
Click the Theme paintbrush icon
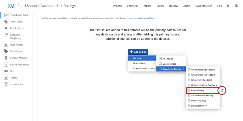pyautogui.click(x=6, y=78)
